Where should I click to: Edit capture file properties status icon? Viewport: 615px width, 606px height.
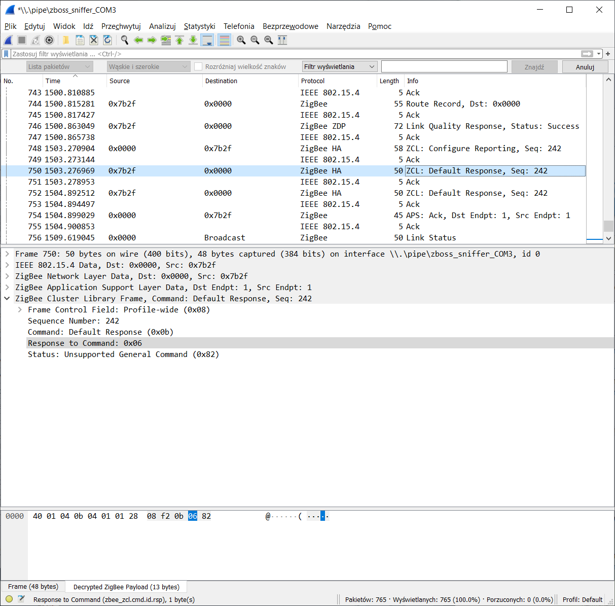coord(21,599)
